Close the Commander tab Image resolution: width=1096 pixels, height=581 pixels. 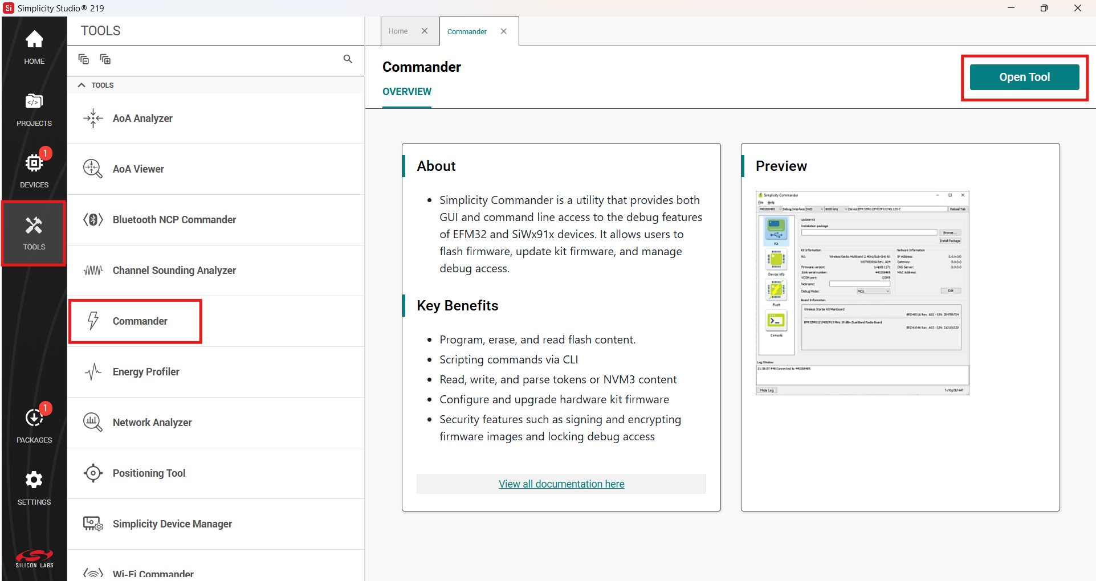click(x=503, y=31)
